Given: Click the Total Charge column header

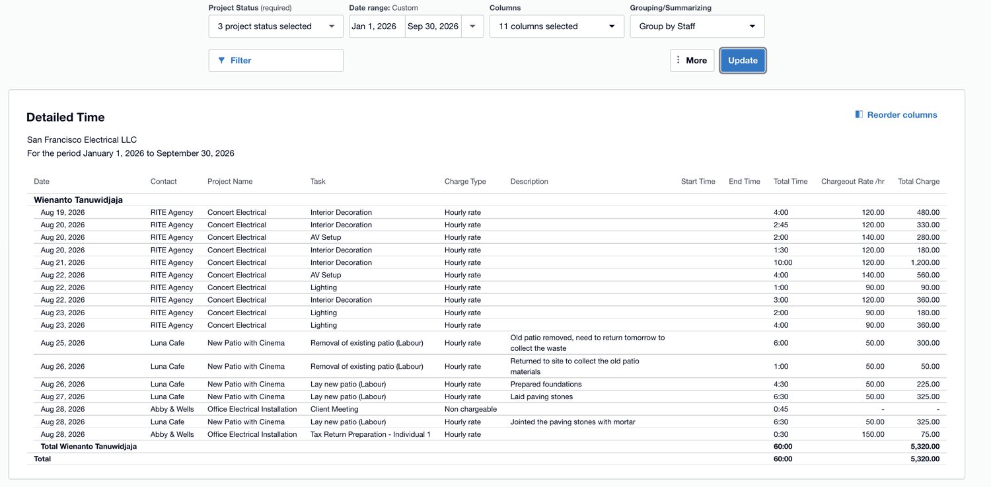Looking at the screenshot, I should [919, 181].
